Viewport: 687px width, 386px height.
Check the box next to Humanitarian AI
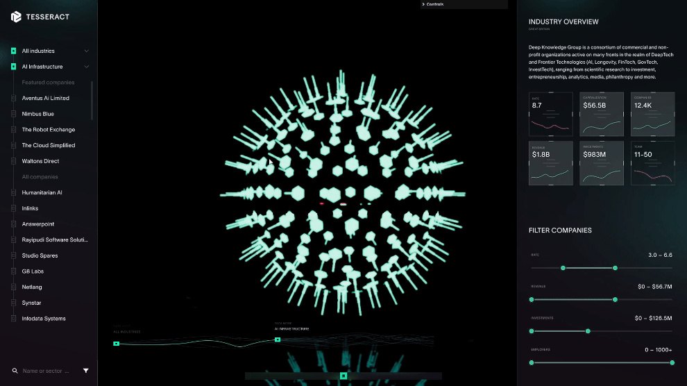14,193
